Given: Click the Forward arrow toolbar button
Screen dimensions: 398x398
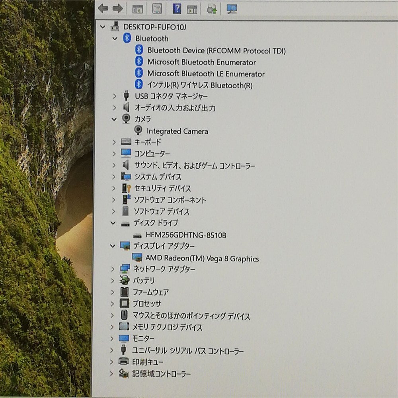Looking at the screenshot, I should pos(117,9).
